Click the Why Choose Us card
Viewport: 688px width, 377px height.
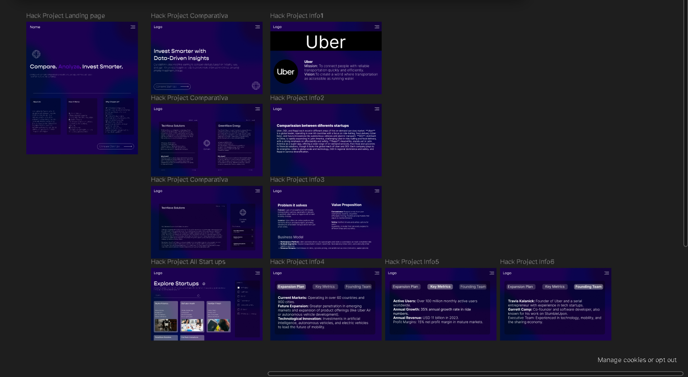[x=119, y=116]
